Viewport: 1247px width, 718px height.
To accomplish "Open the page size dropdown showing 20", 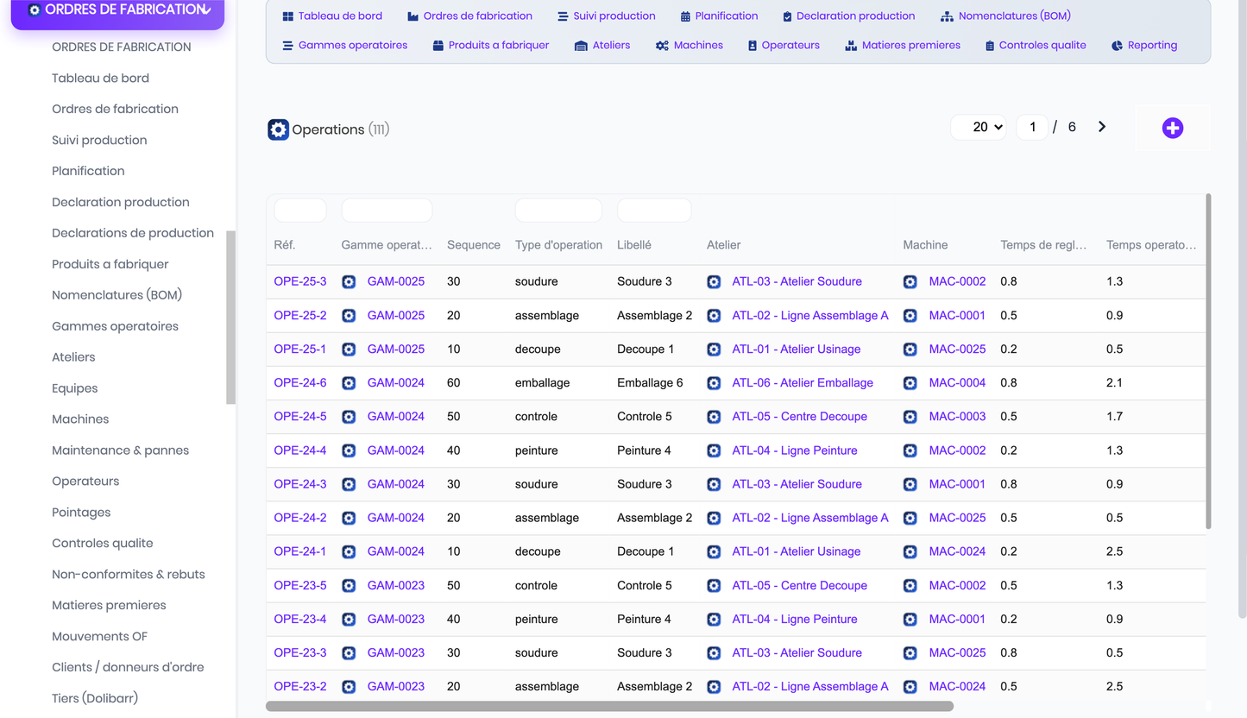I will 979,127.
